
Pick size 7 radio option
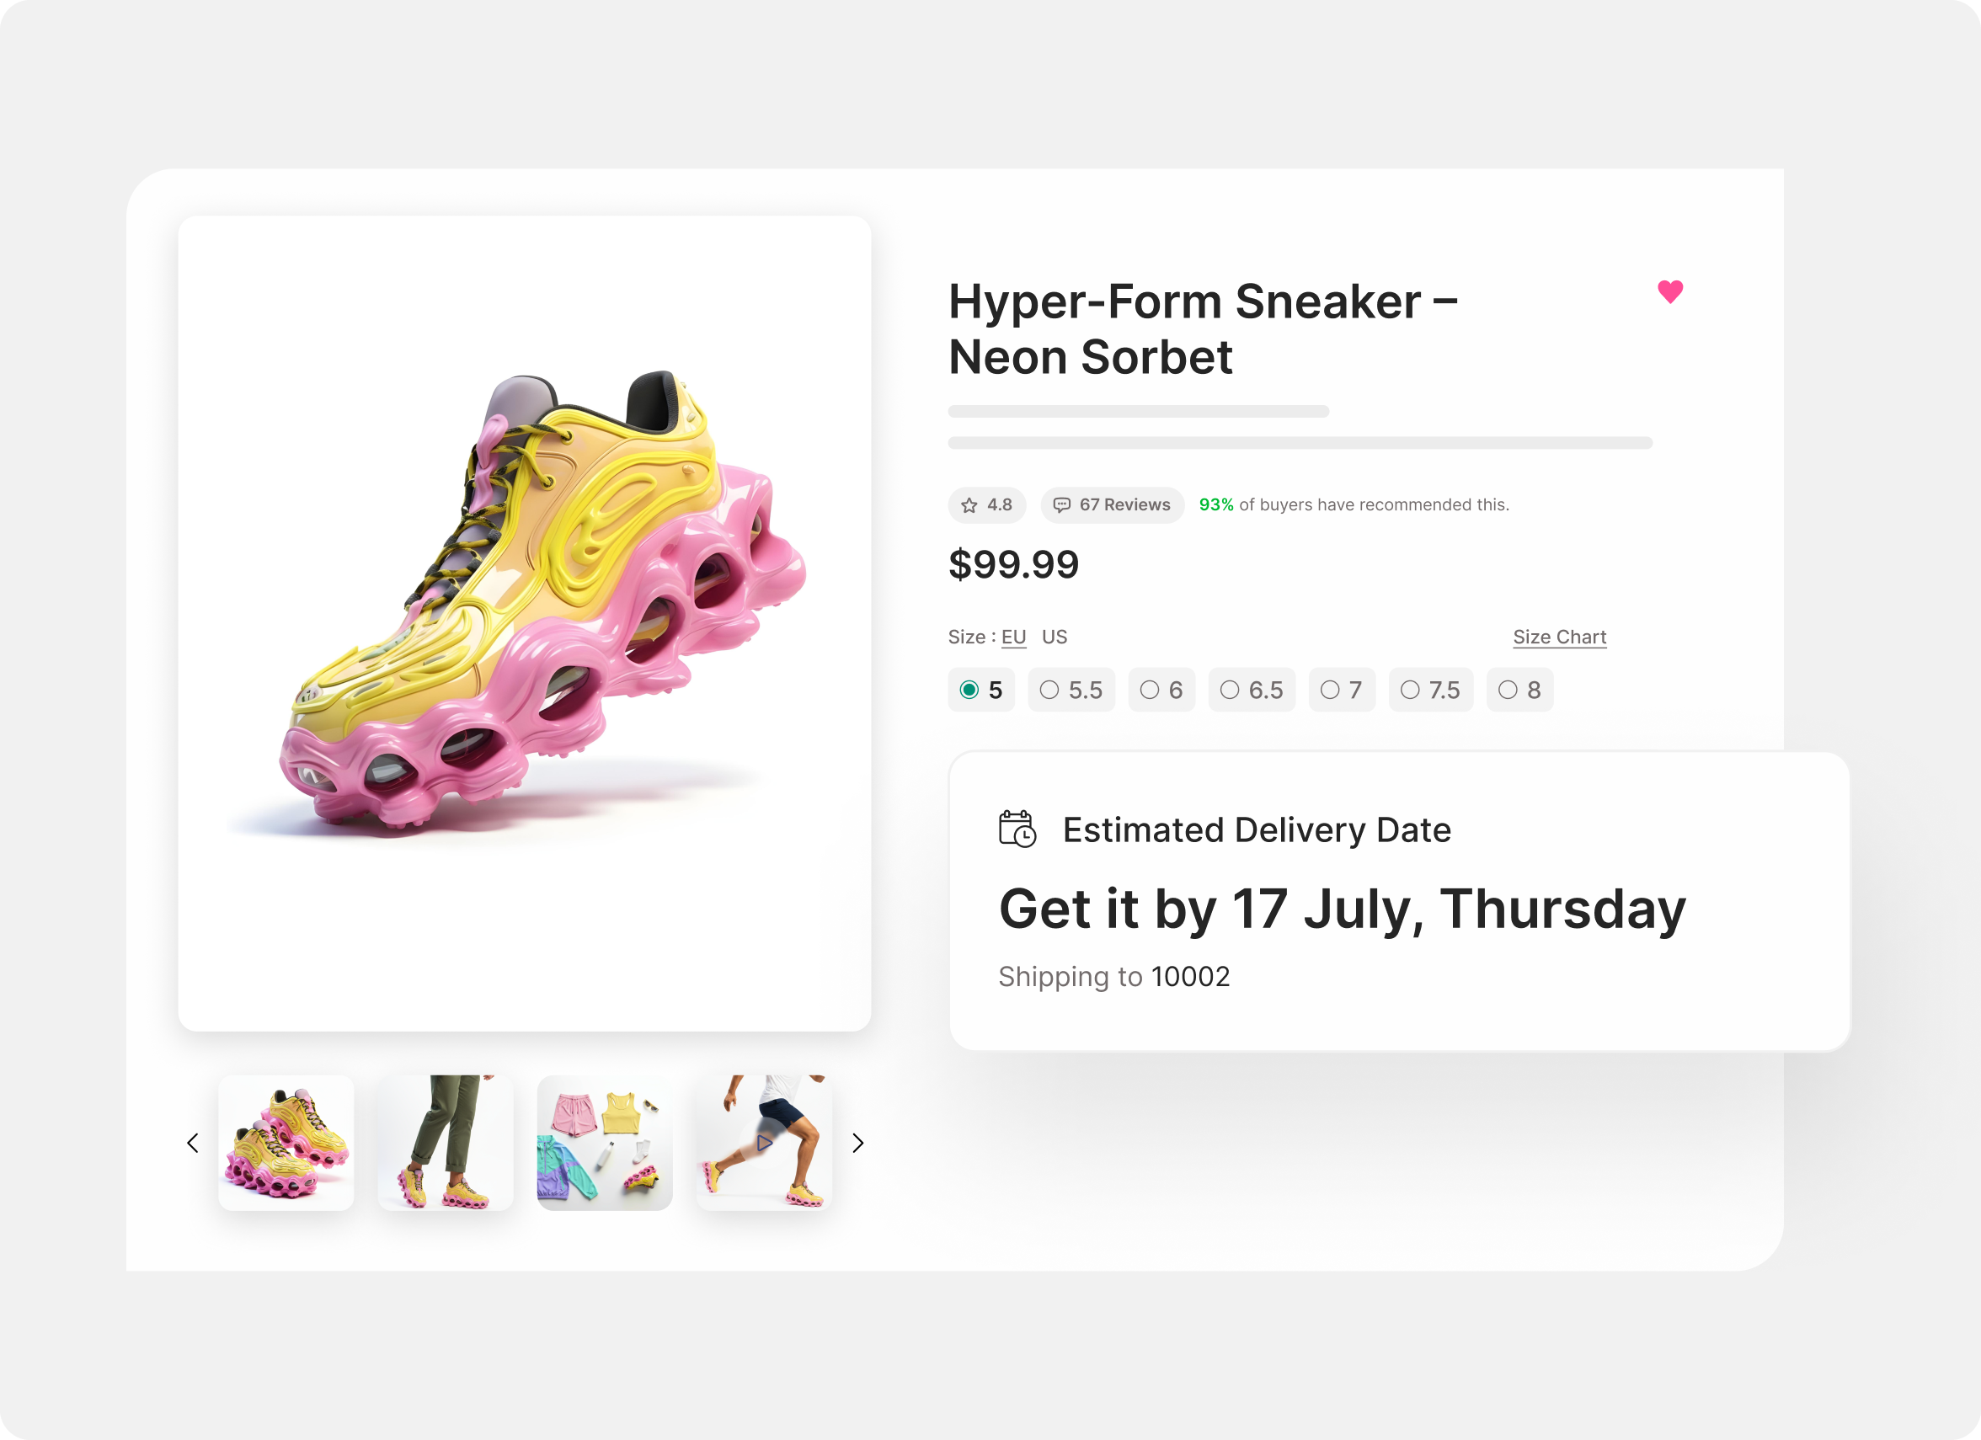[1342, 690]
